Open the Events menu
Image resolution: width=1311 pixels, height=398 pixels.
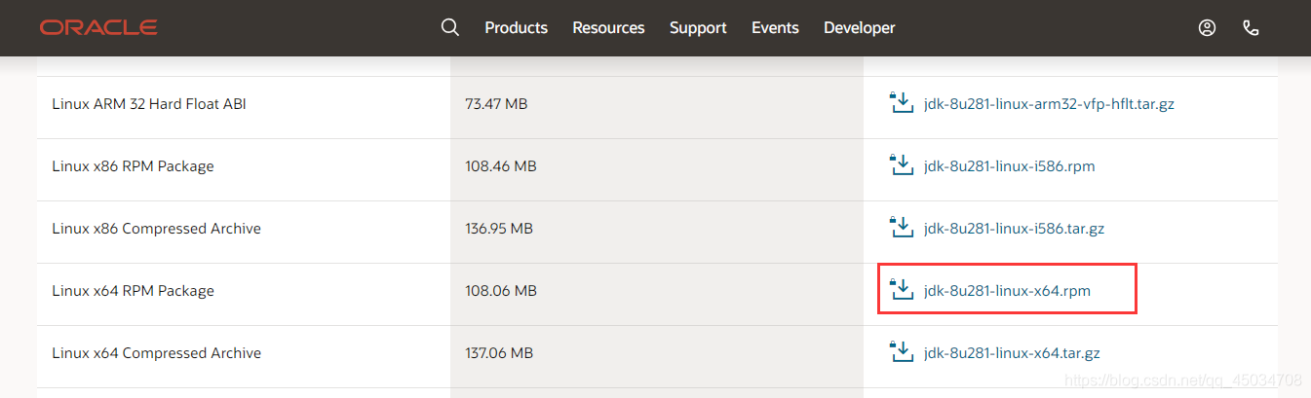[x=775, y=28]
